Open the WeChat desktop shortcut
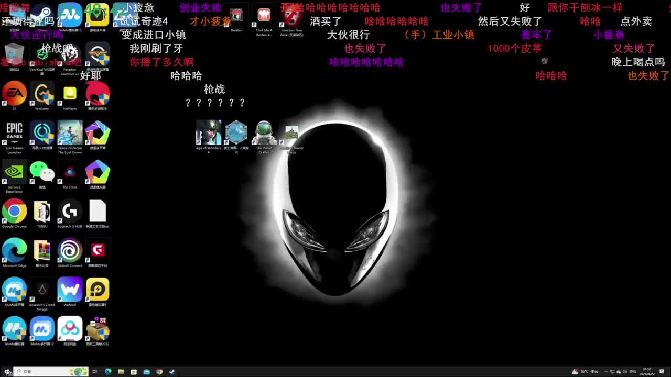 click(42, 174)
